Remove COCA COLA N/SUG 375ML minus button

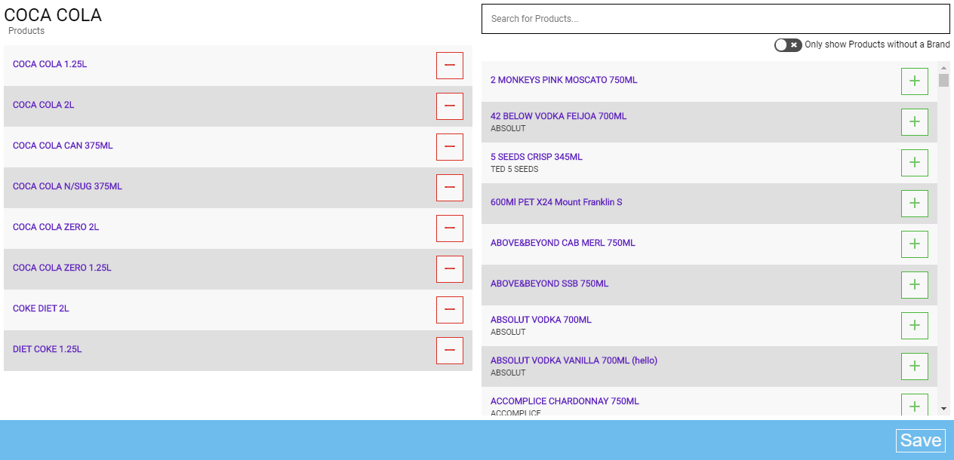click(x=450, y=188)
